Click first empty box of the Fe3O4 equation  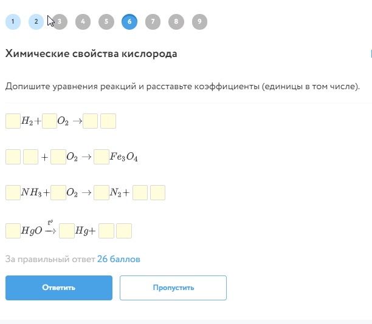(x=13, y=157)
